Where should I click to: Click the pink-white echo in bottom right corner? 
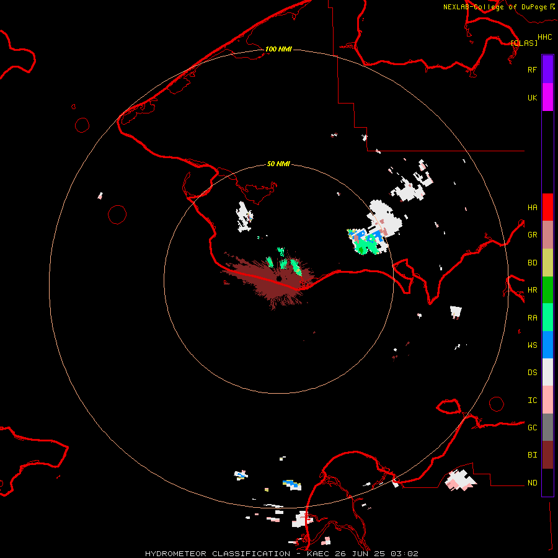[461, 480]
